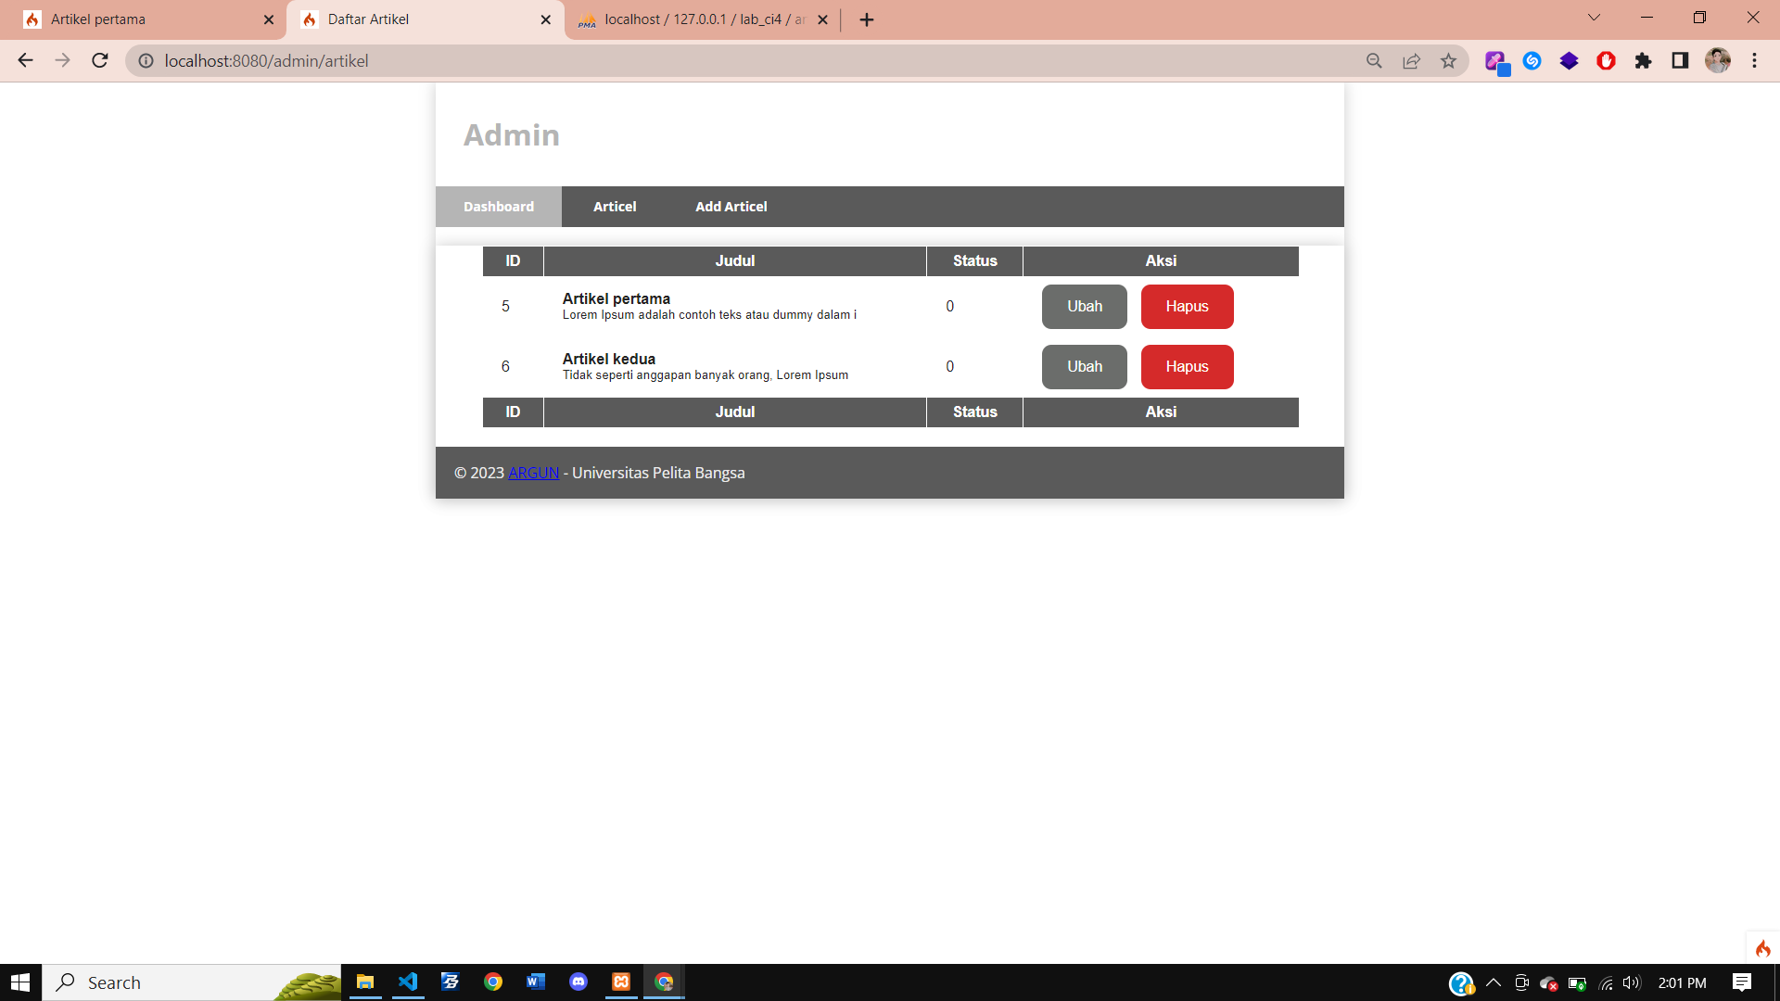Select the Dashboard menu item
Screen dimensions: 1780x1001
[x=499, y=207]
